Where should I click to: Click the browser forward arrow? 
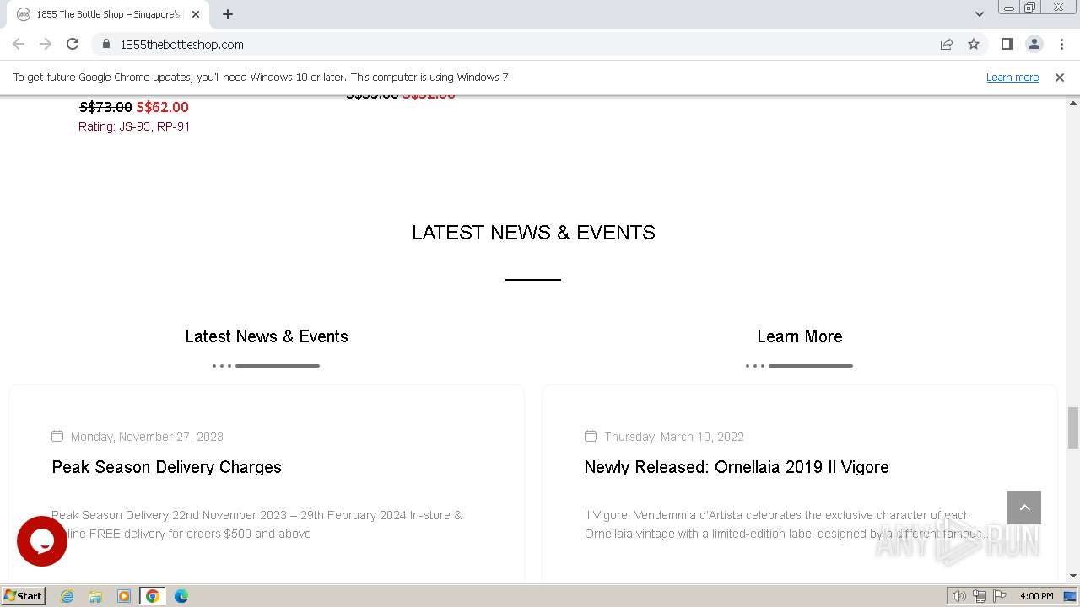46,44
